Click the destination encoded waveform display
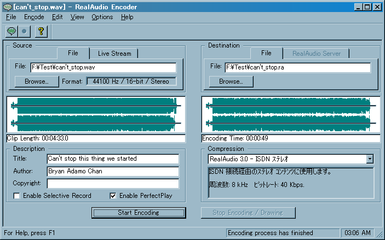The height and width of the screenshot is (240, 385). pos(291,114)
